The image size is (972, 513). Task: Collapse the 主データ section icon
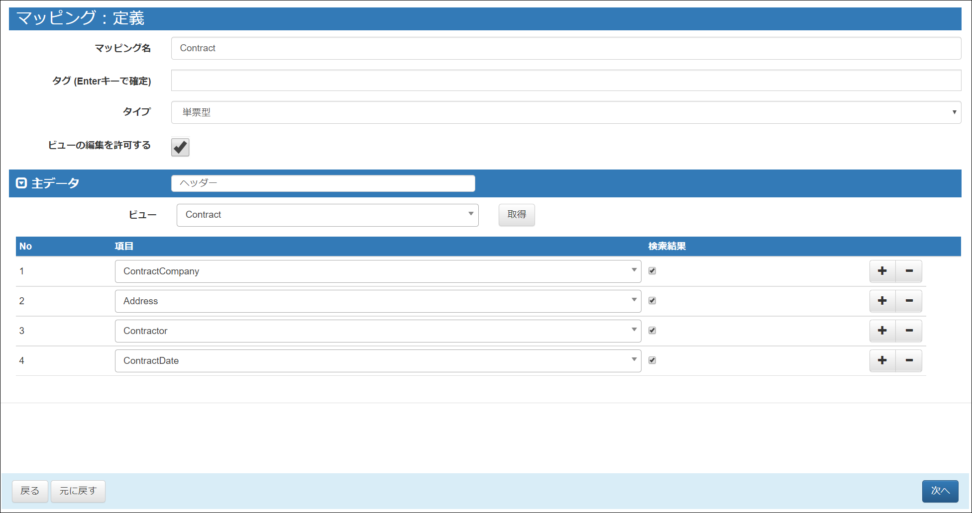pyautogui.click(x=21, y=183)
